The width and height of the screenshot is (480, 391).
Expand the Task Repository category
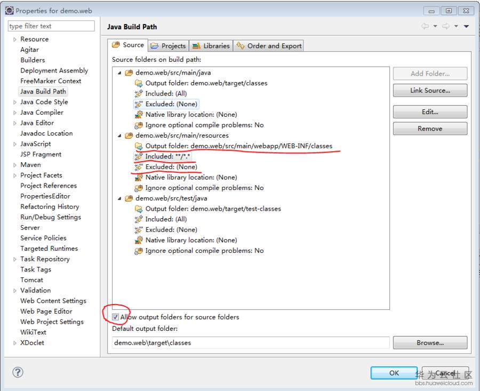[15, 259]
